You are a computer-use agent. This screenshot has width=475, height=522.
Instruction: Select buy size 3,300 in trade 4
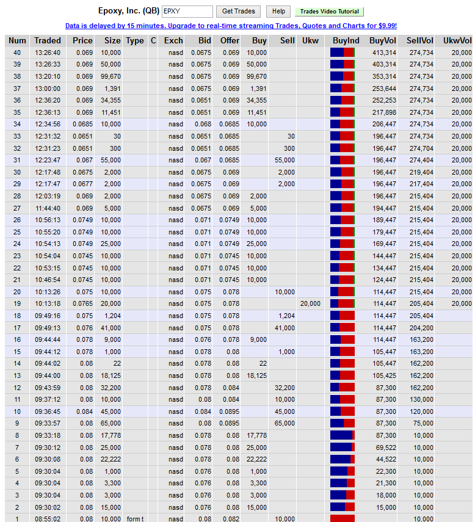pyautogui.click(x=258, y=483)
